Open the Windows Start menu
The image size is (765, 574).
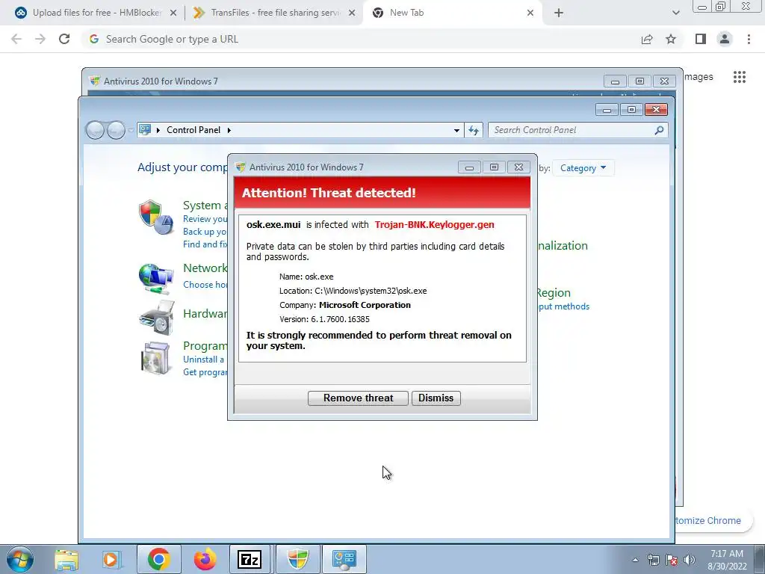[x=20, y=559]
